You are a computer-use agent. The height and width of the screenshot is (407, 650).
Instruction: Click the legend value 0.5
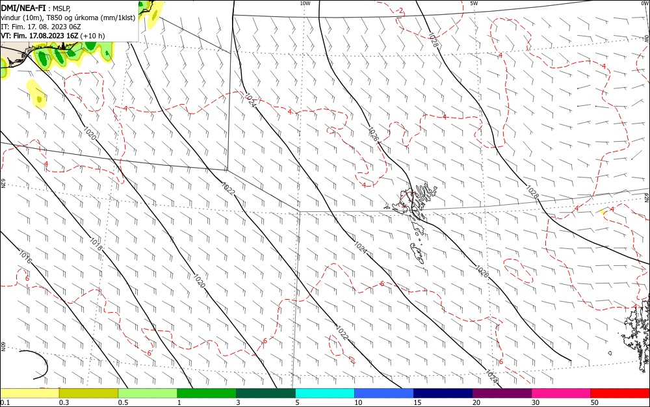point(123,402)
